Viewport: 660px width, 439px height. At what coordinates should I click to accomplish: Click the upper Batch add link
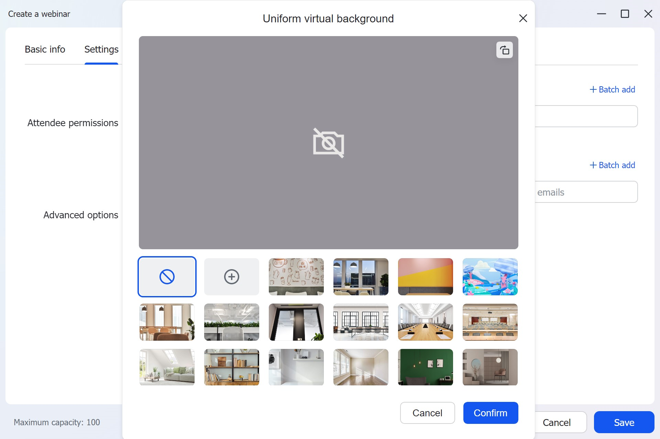(612, 89)
